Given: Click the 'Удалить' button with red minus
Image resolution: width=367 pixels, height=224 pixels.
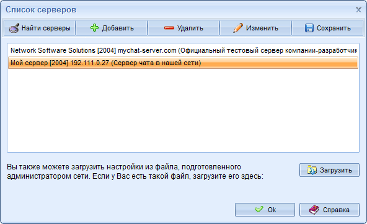Looking at the screenshot, I should [x=183, y=28].
